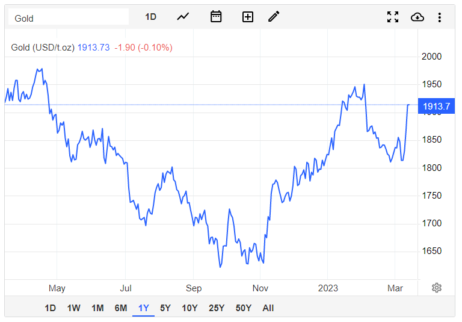The width and height of the screenshot is (462, 322).
Task: Open chart settings gear icon
Action: [437, 288]
